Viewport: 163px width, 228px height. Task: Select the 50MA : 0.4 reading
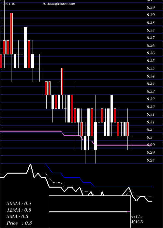19,204
